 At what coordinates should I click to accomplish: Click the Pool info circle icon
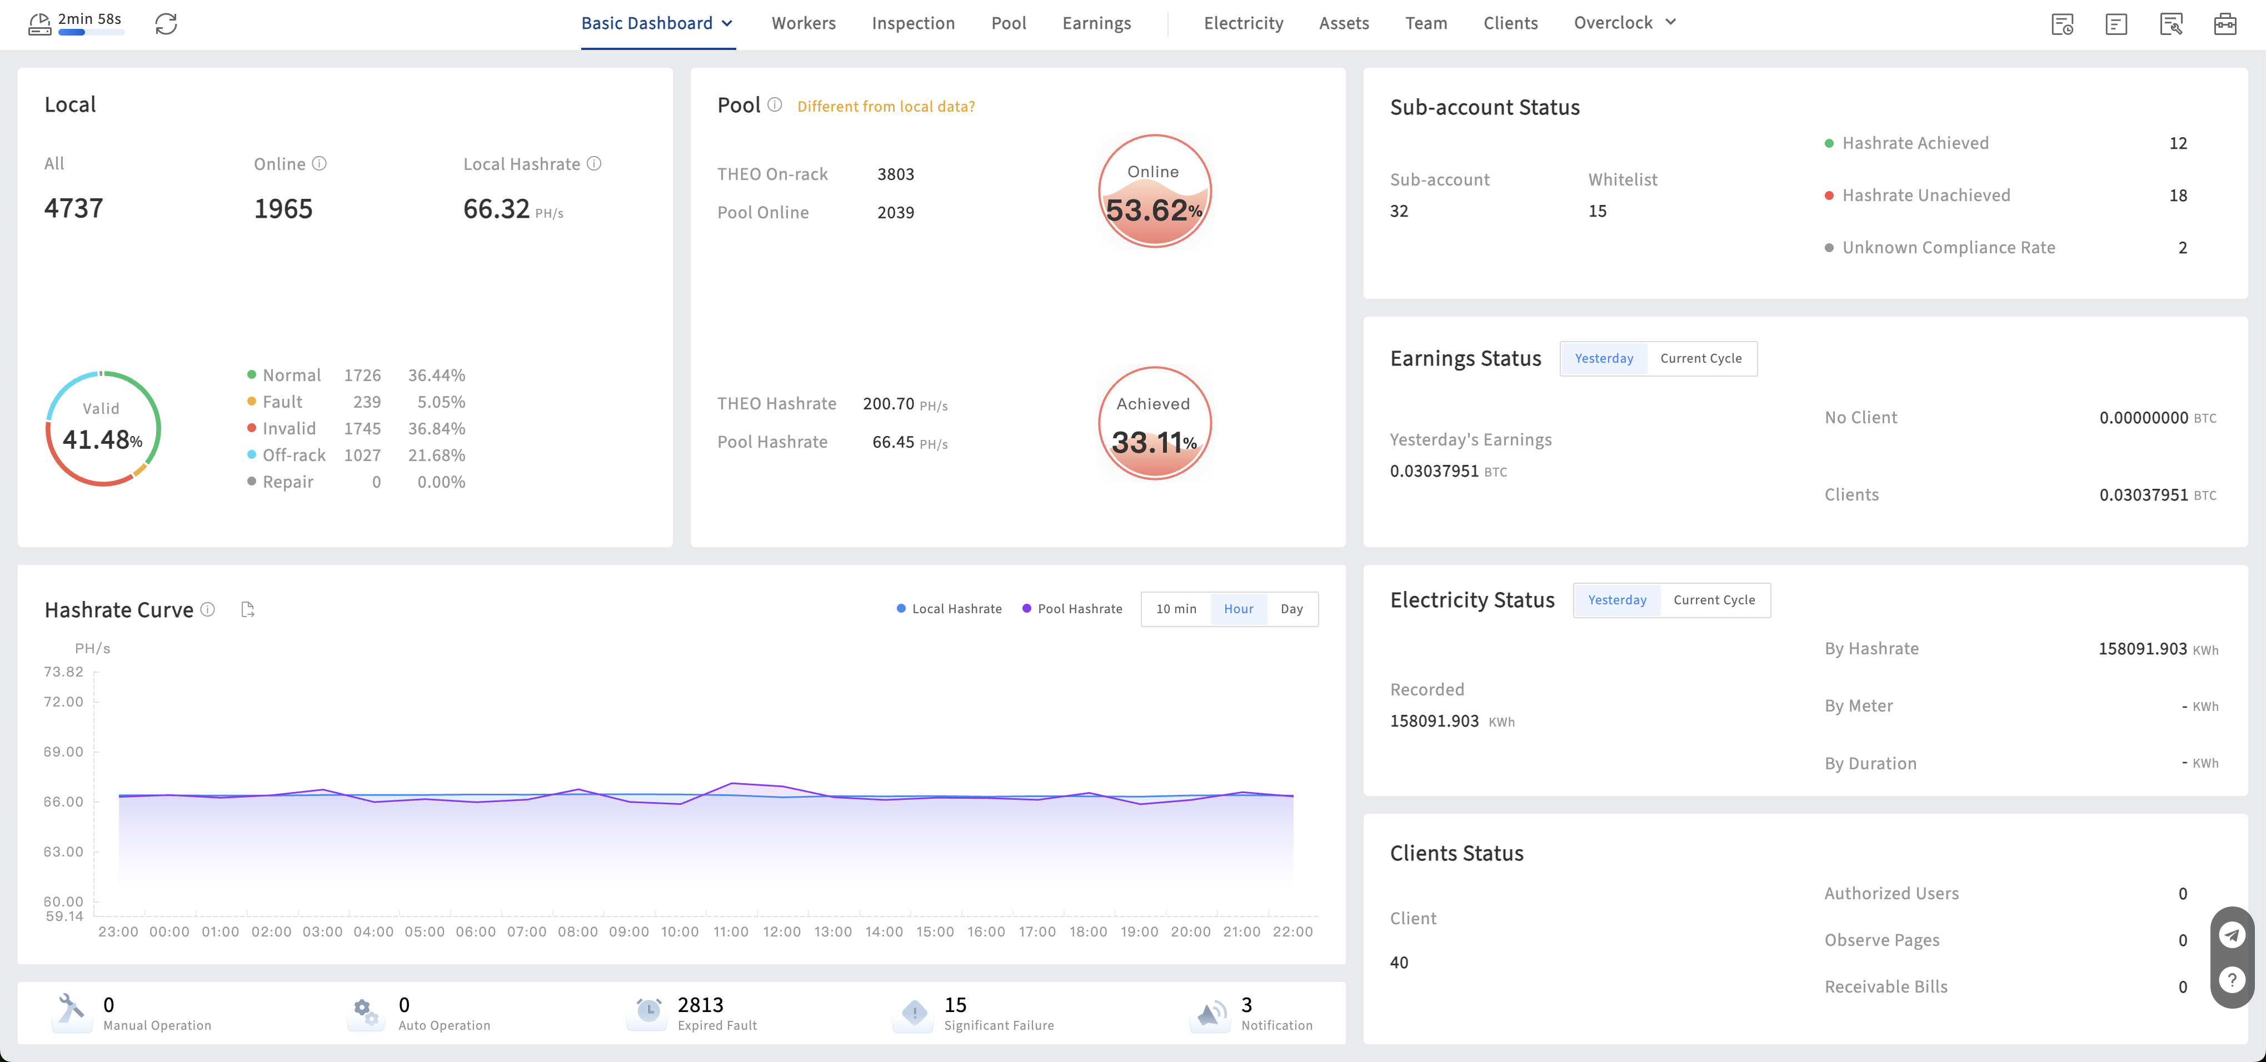774,104
